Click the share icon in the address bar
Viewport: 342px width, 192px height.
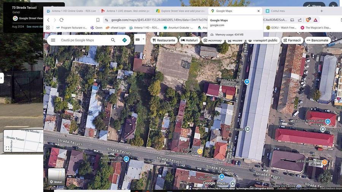tap(300, 20)
